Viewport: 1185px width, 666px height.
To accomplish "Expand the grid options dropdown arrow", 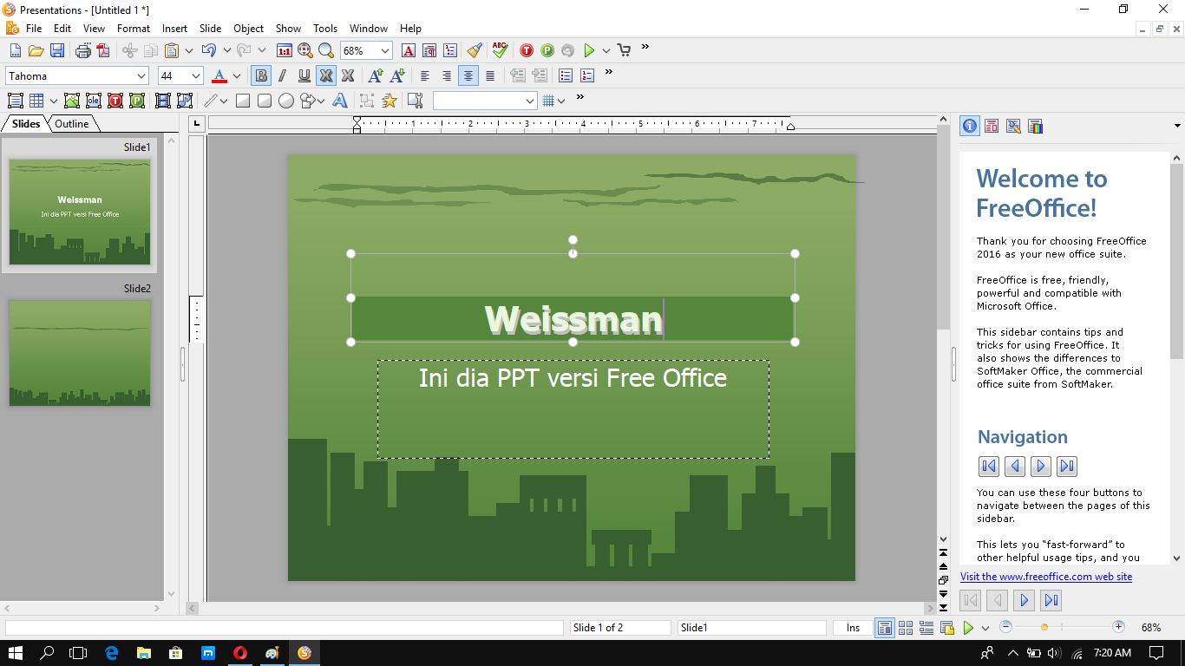I will [561, 101].
